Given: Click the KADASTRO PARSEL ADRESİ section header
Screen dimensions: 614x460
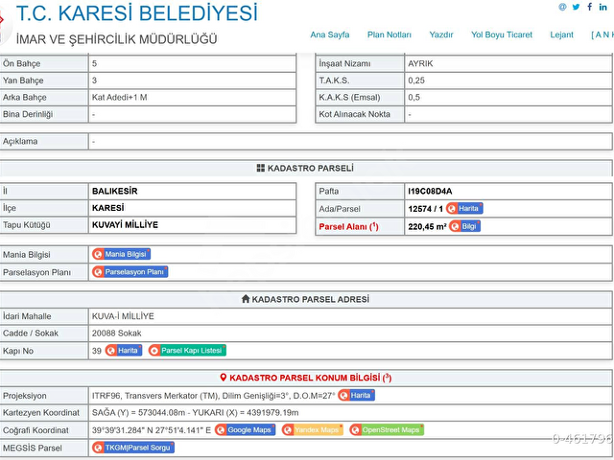Looking at the screenshot, I should coord(305,299).
